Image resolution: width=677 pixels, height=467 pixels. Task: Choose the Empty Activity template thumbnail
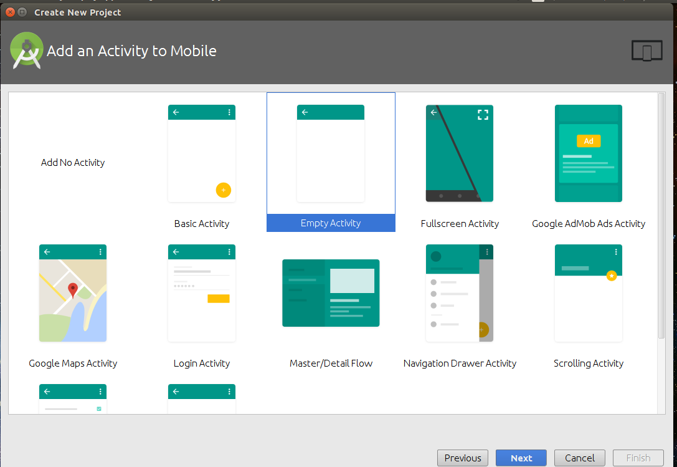point(331,153)
